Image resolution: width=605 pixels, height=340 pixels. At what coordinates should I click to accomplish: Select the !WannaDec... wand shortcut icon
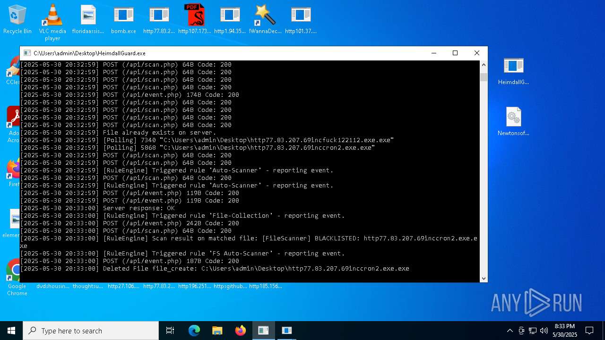[265, 19]
